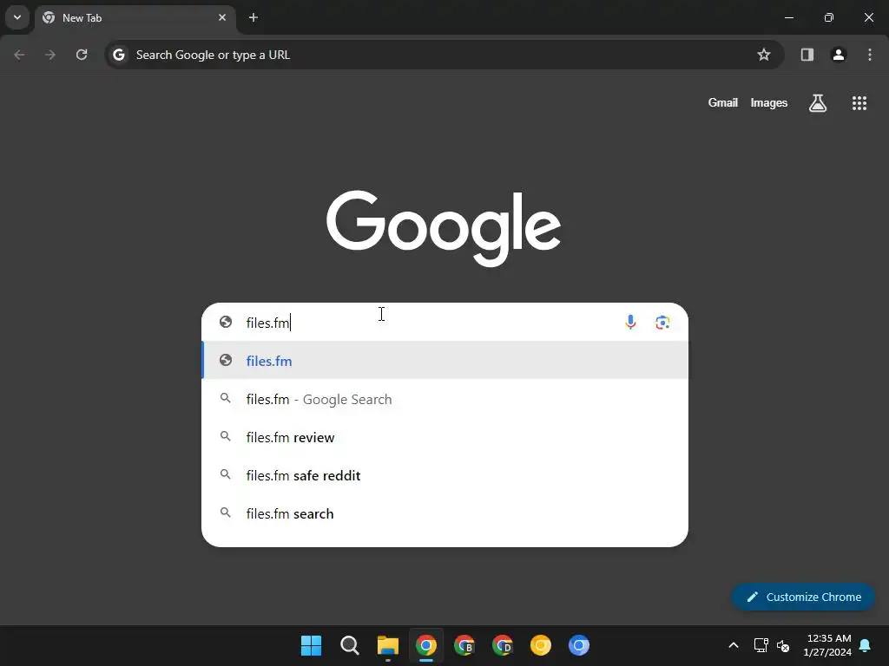Open the Chrome Beta taskbar icon
The width and height of the screenshot is (889, 666).
[x=464, y=645]
